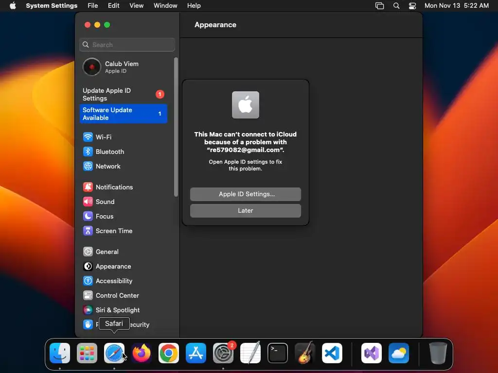The image size is (498, 373).
Task: Launch GarageBand from the Dock
Action: point(305,353)
